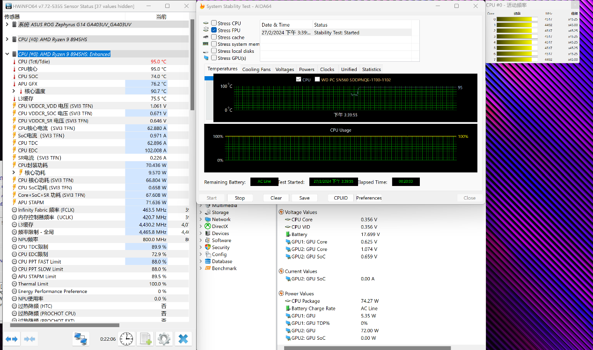Toggle CPU checkbox in temperature graph legend
Viewport: 593px width, 350px height.
(x=299, y=79)
